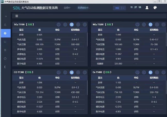
Task: Click the circle icon in left sidebar
Action: tap(5, 59)
